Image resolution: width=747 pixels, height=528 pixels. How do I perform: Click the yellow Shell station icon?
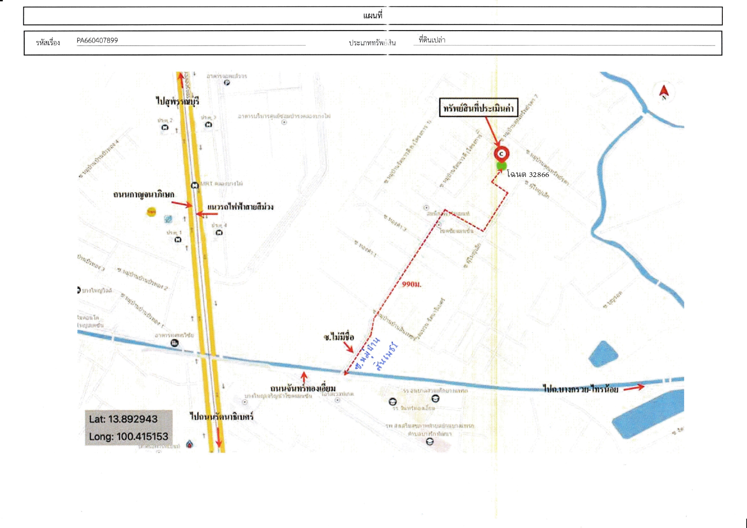click(151, 211)
